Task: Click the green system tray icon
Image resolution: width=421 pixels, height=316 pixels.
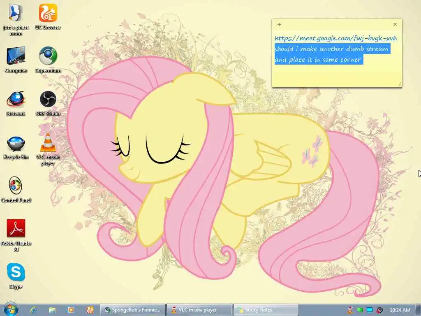Action: (360, 310)
